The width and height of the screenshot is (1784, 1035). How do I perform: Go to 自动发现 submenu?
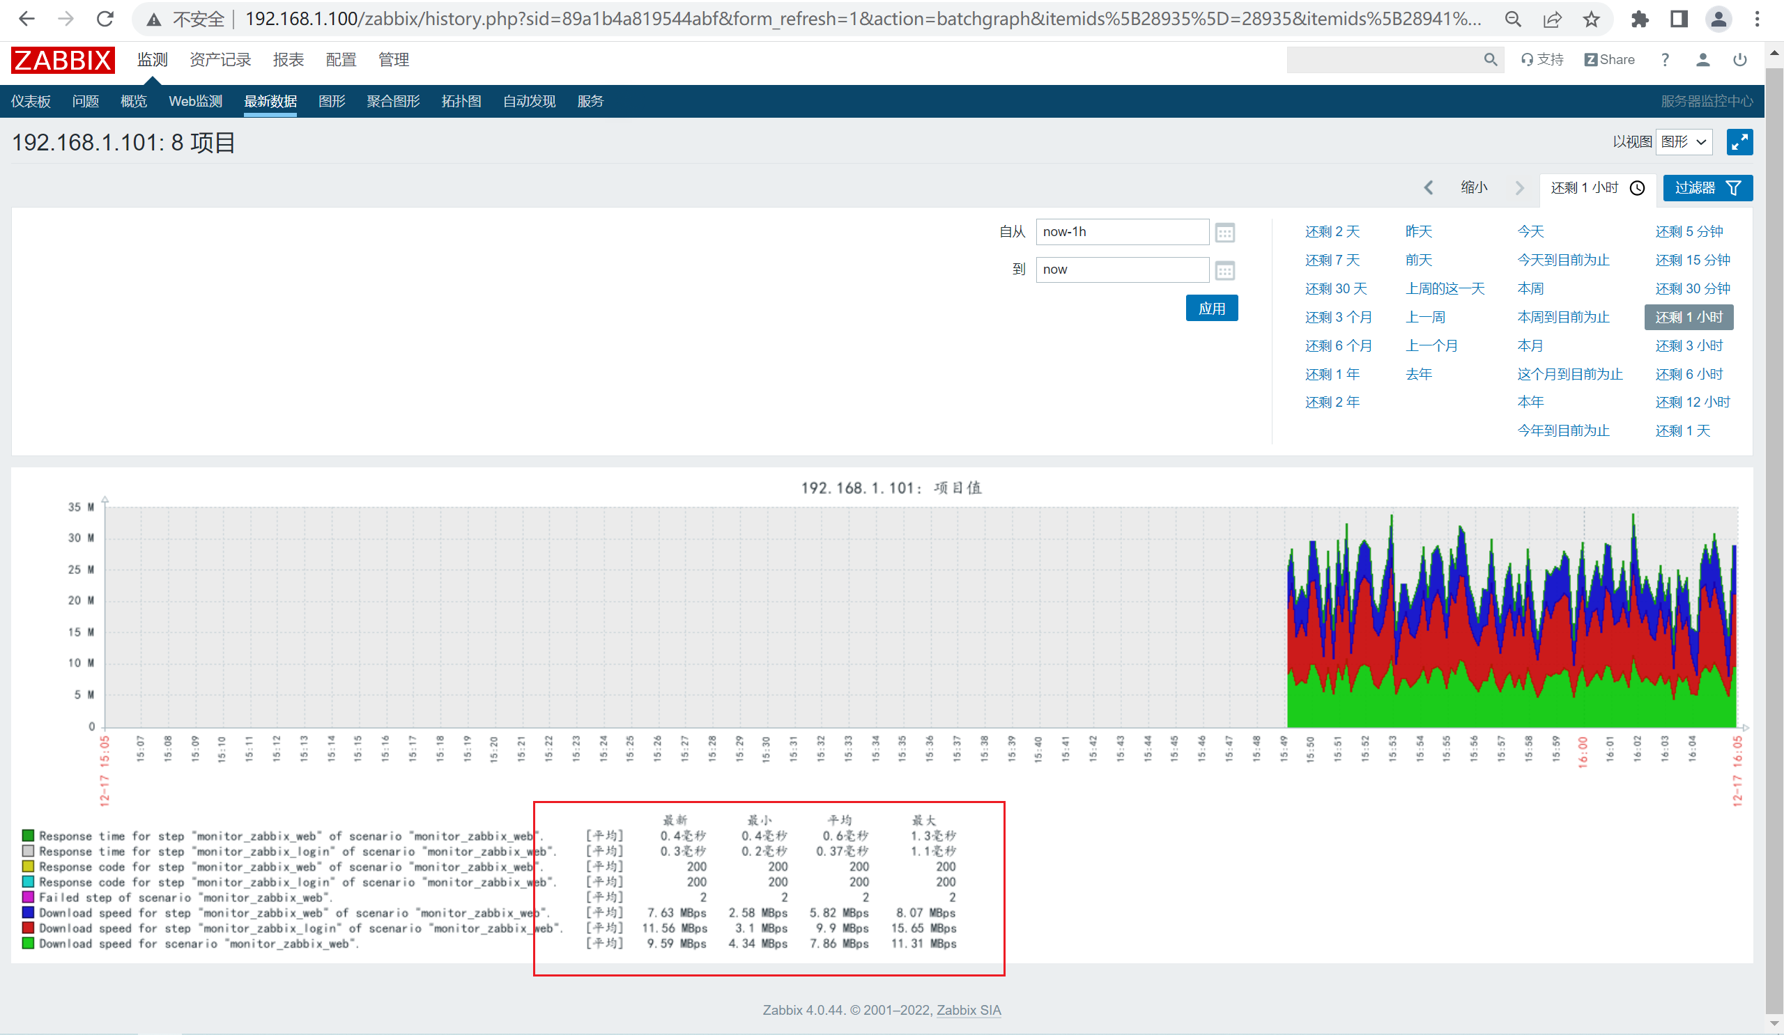[529, 101]
